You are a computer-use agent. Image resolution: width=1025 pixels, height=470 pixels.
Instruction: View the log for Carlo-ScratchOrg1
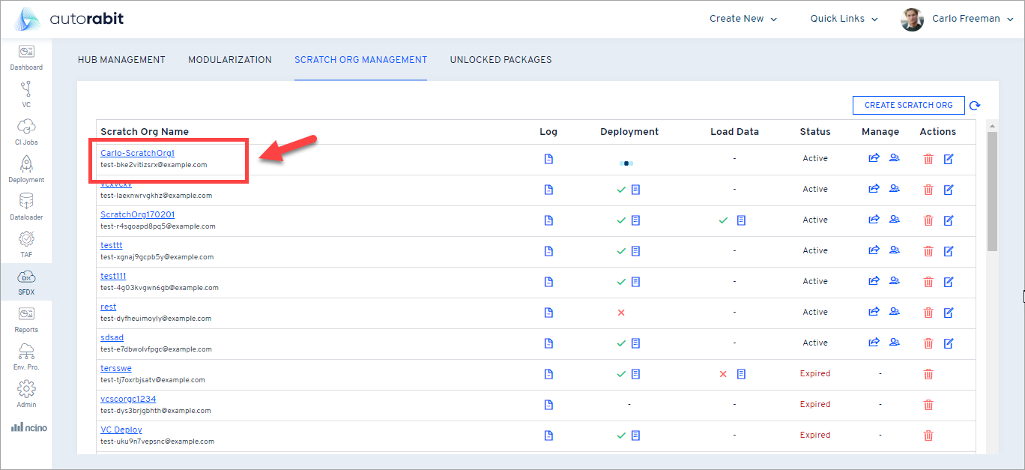pos(548,158)
